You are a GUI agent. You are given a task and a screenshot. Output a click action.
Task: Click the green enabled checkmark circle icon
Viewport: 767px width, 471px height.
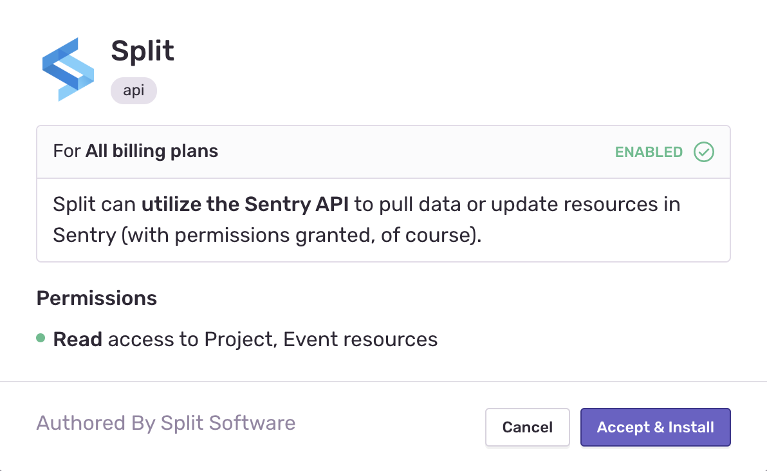pos(704,152)
